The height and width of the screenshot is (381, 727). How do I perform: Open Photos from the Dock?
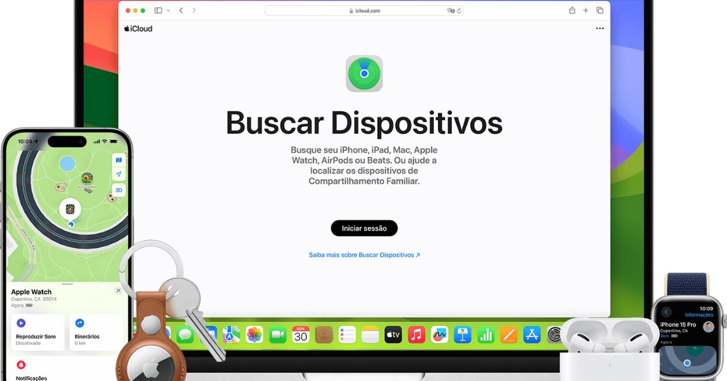[x=254, y=334]
